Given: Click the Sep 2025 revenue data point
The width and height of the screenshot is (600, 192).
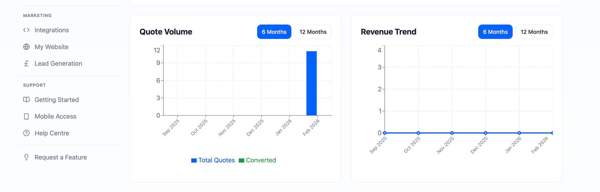Looking at the screenshot, I should click(385, 133).
